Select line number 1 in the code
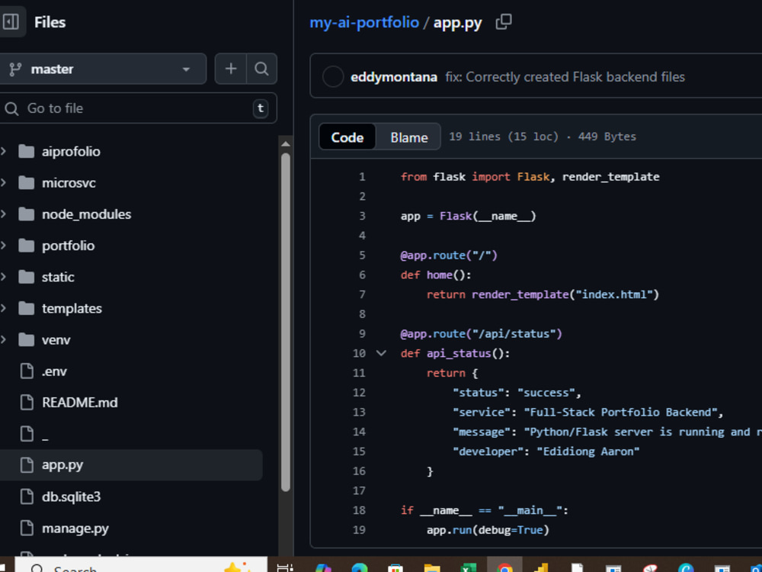 [x=362, y=177]
